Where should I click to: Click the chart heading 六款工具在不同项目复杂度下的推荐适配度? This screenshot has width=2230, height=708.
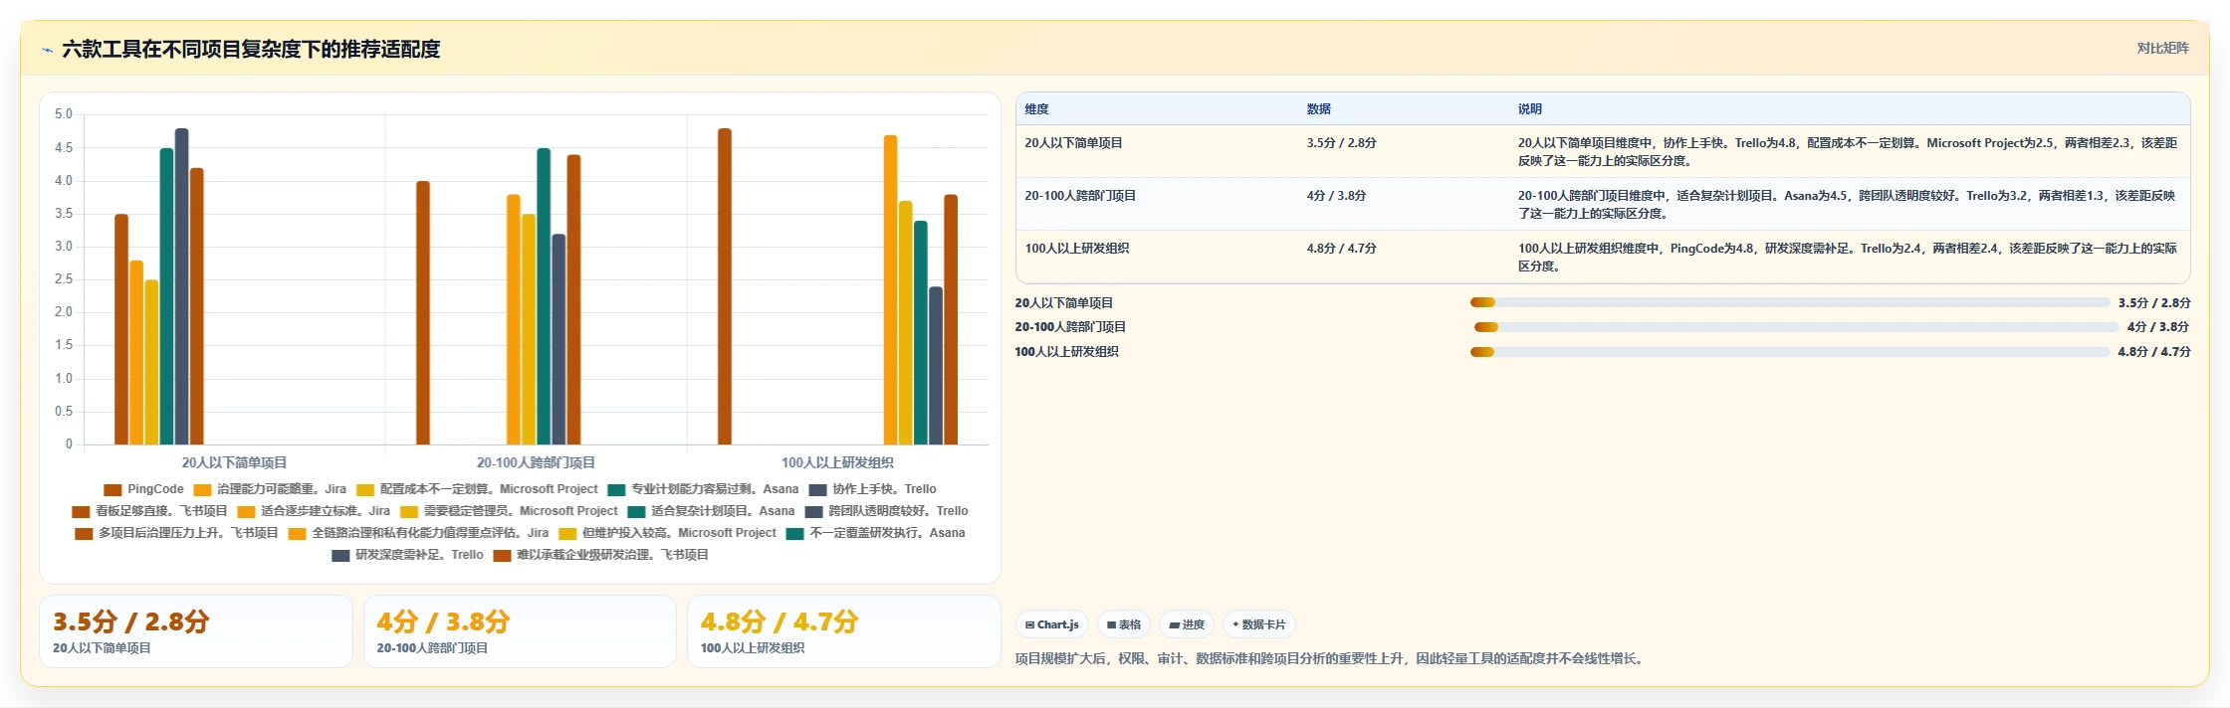(x=251, y=50)
